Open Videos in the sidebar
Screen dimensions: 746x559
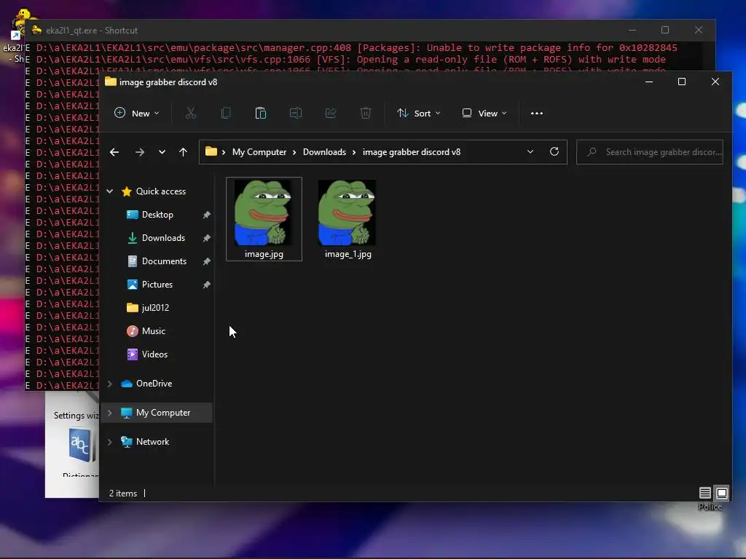point(154,354)
